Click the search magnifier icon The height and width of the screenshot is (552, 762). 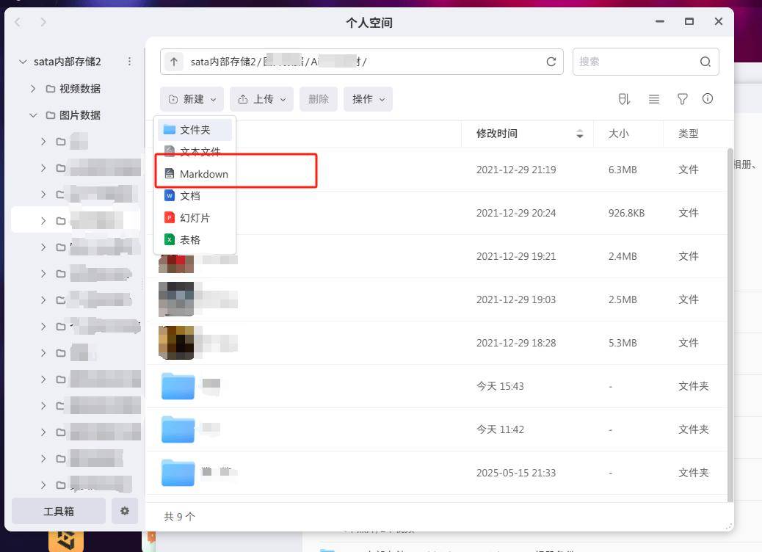click(x=705, y=62)
